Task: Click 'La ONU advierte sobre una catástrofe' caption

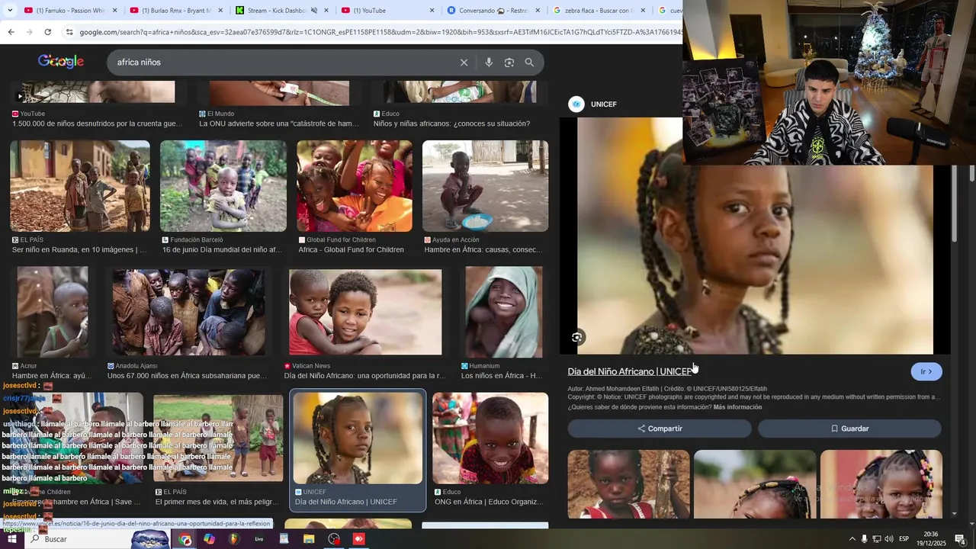Action: (279, 124)
